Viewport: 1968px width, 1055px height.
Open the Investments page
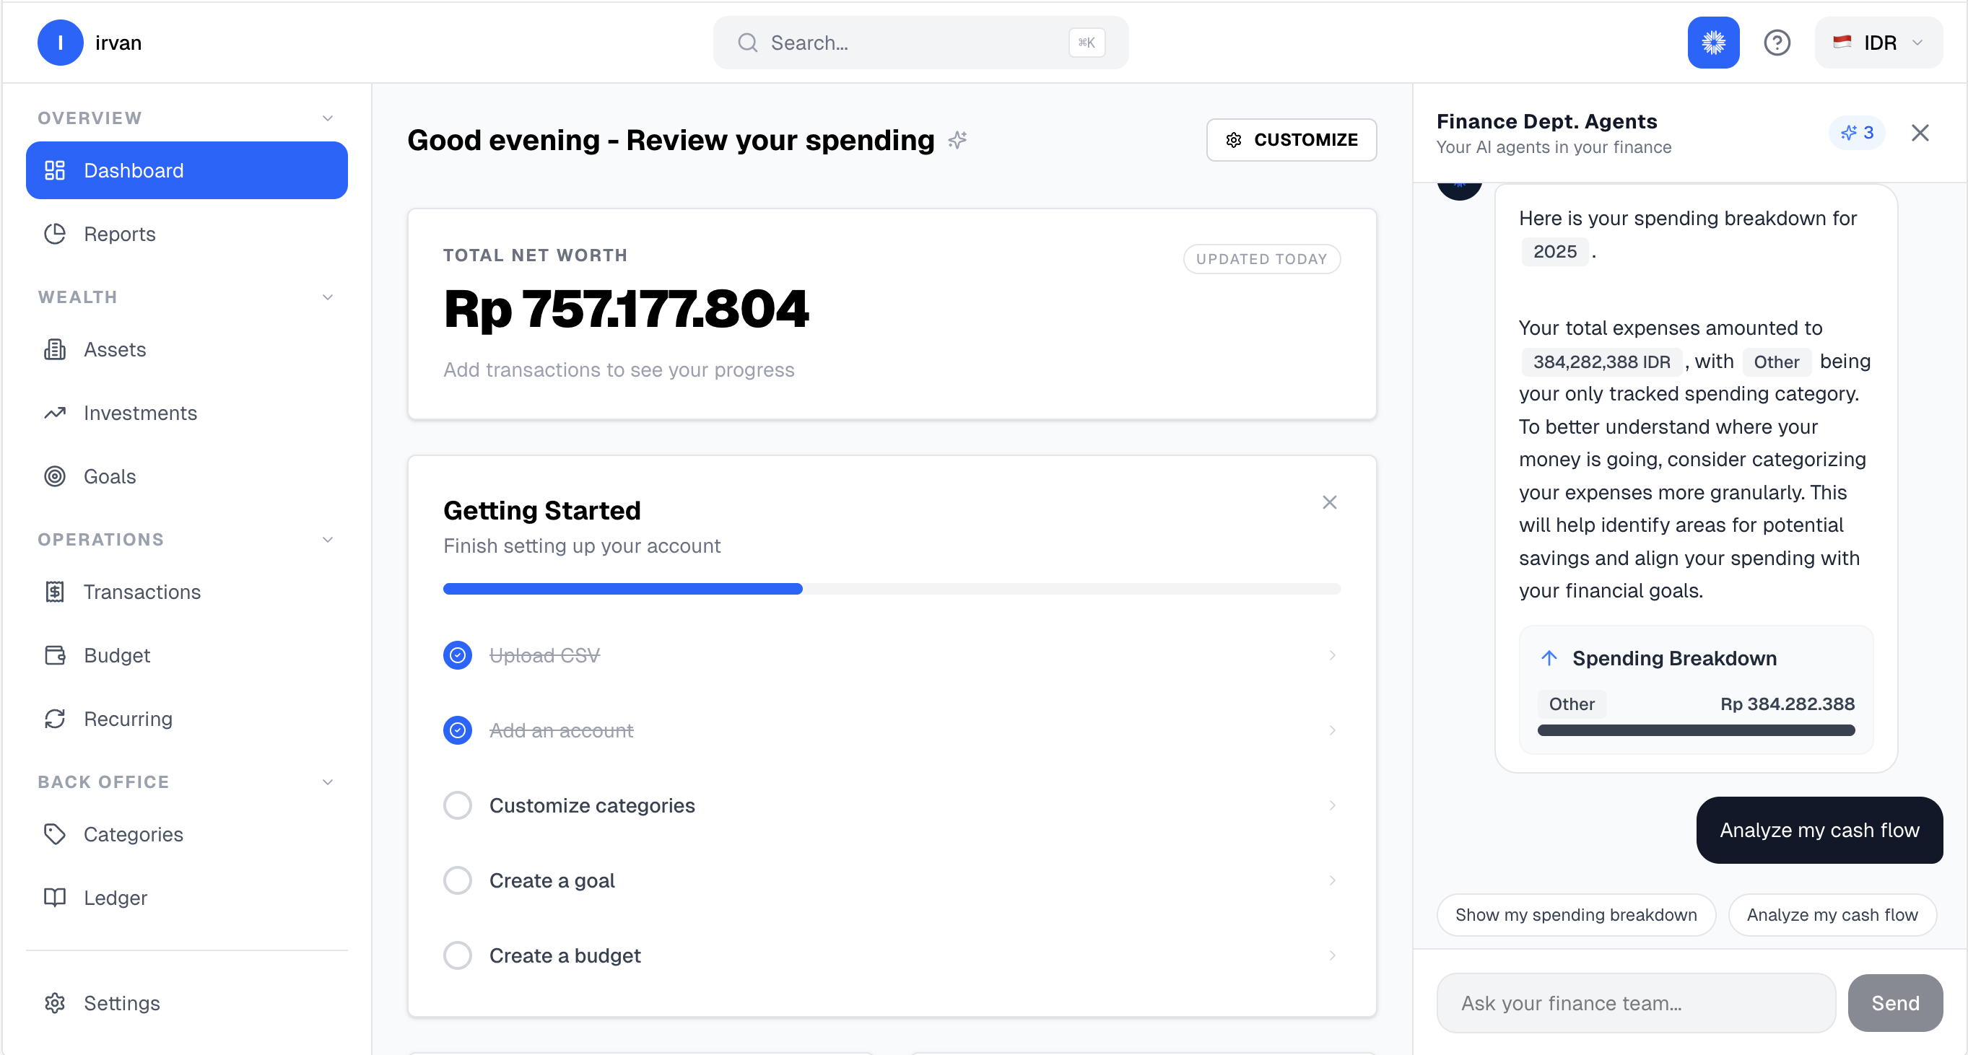click(x=141, y=413)
